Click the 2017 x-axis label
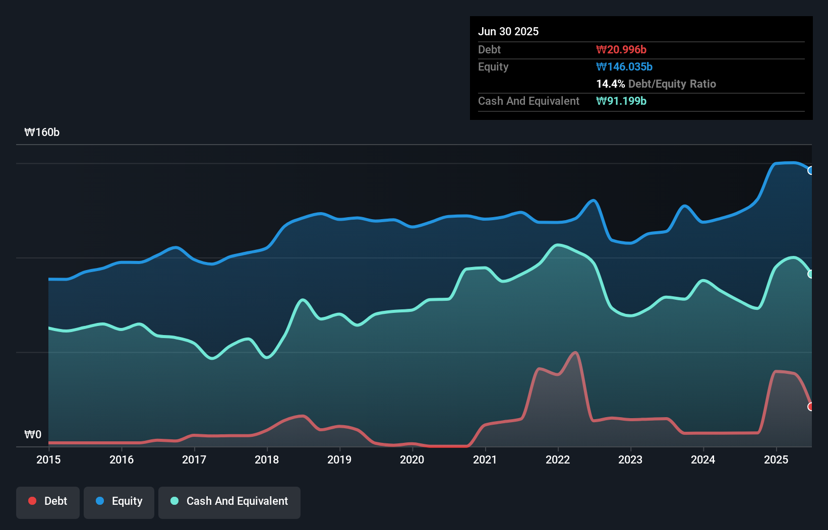The width and height of the screenshot is (828, 530). (x=194, y=459)
